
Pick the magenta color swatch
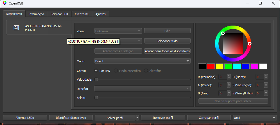point(254,66)
